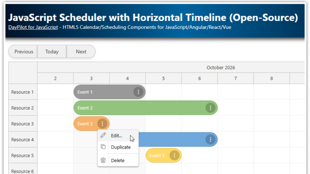Viewport: 310px width, 174px height.
Task: Click the duplicate pages icon in the menu
Action: coord(103,147)
